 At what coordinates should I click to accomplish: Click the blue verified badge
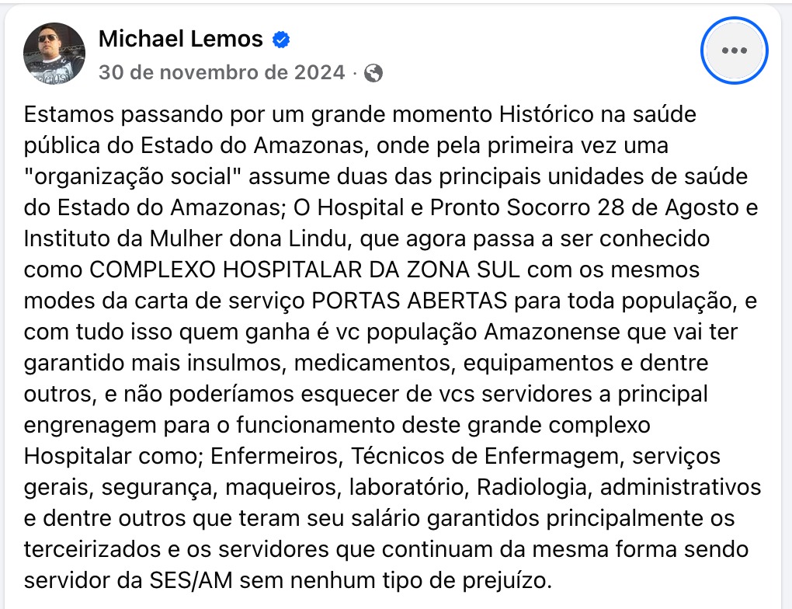[x=280, y=40]
